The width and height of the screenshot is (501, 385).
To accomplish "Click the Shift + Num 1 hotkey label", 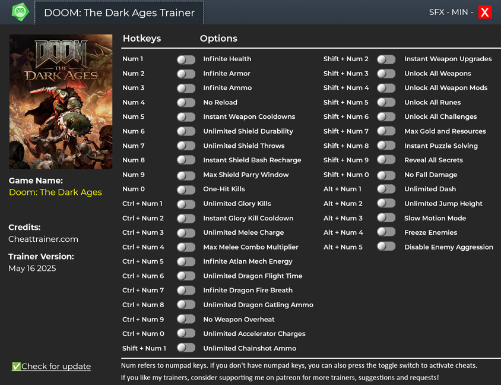I will (x=144, y=348).
